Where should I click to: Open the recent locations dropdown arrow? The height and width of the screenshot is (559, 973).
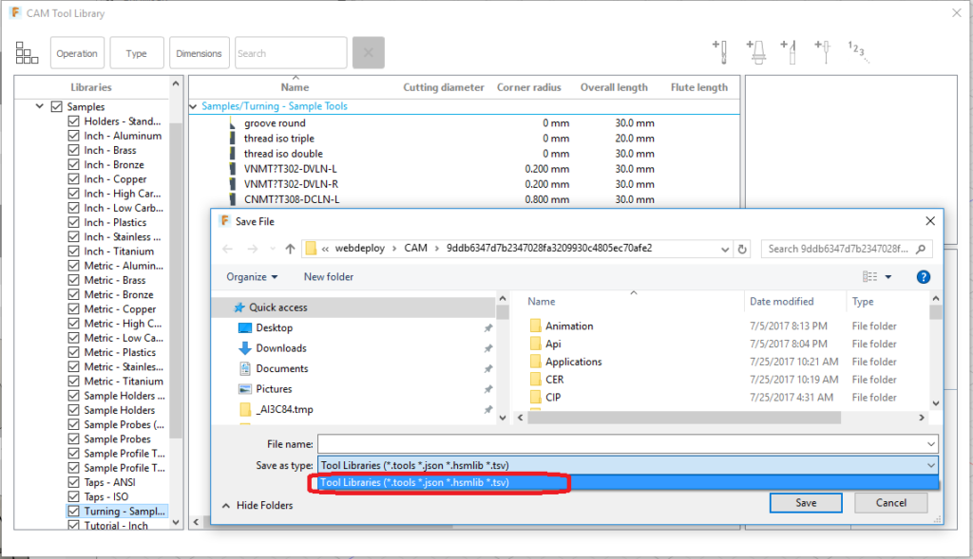pyautogui.click(x=272, y=250)
